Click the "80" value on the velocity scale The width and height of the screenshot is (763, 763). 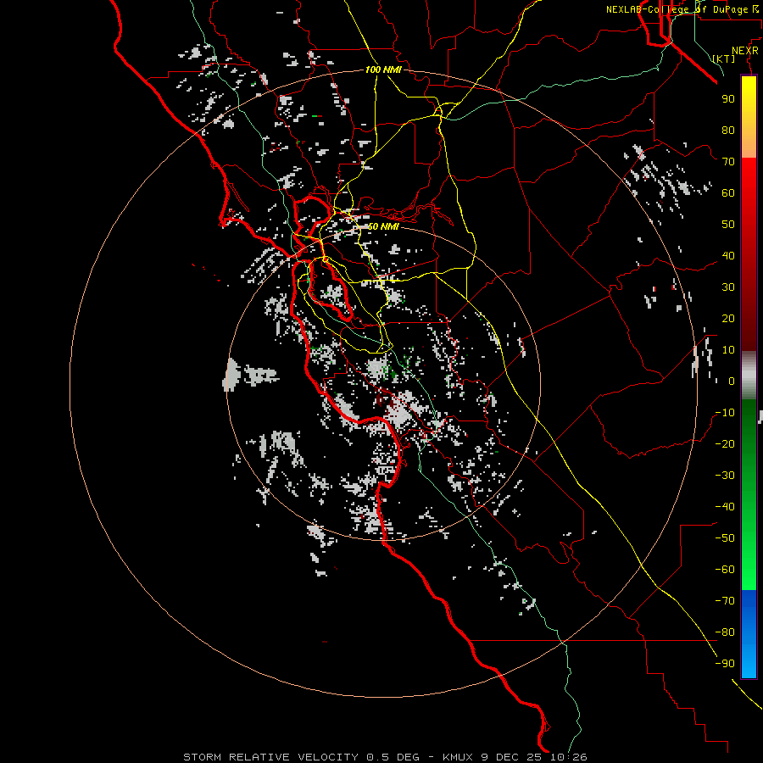coord(728,131)
